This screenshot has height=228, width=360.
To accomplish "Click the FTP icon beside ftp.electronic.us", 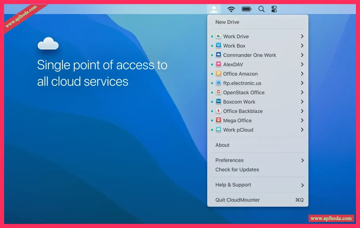I will (x=218, y=83).
